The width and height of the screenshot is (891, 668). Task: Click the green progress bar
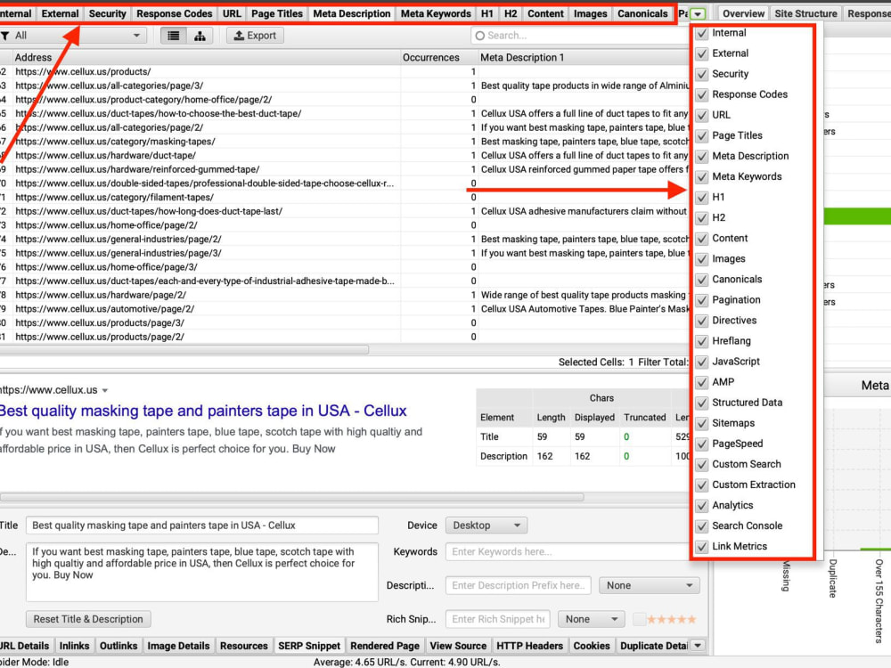[857, 216]
